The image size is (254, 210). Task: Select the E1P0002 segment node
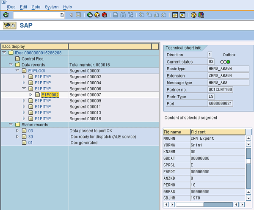50,95
